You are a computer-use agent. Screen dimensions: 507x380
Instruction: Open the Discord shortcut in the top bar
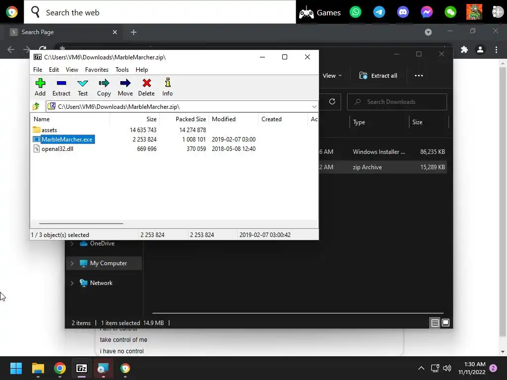tap(403, 12)
